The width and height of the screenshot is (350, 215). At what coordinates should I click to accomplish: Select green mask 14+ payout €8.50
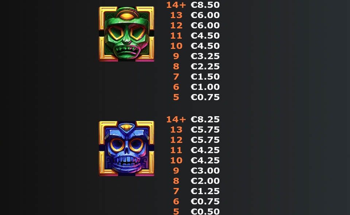[x=205, y=5]
